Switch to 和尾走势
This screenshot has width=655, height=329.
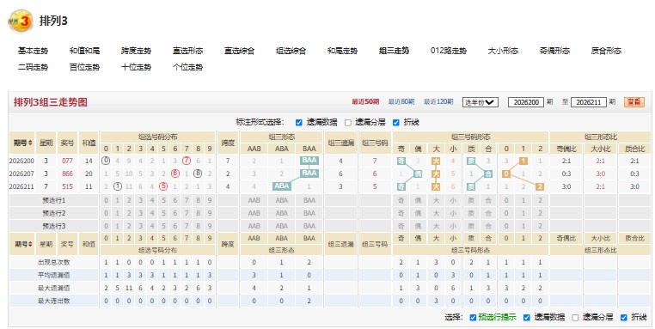(x=342, y=51)
